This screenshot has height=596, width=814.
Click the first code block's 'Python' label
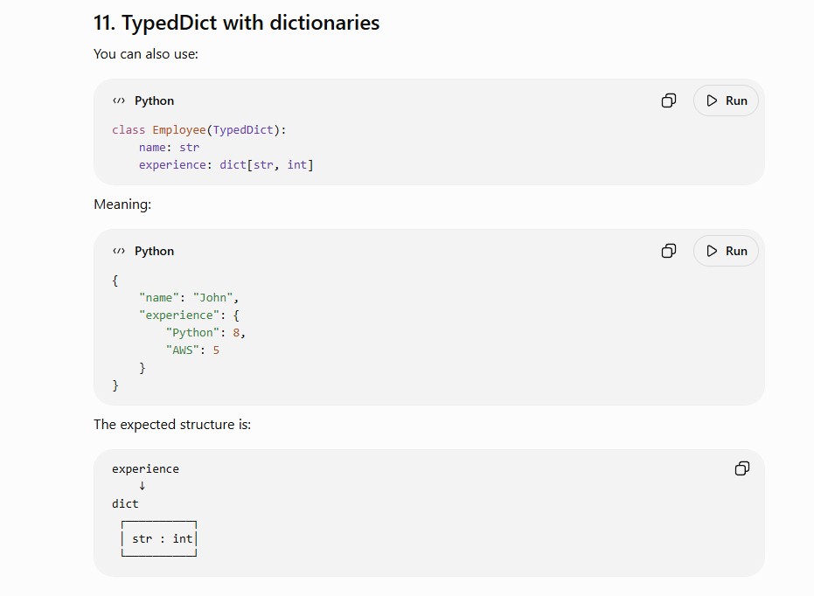tap(154, 100)
